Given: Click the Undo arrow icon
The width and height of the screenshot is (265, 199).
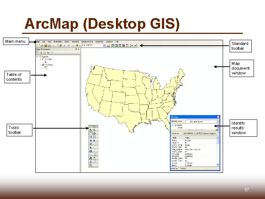Looking at the screenshot, I should 69,46.
